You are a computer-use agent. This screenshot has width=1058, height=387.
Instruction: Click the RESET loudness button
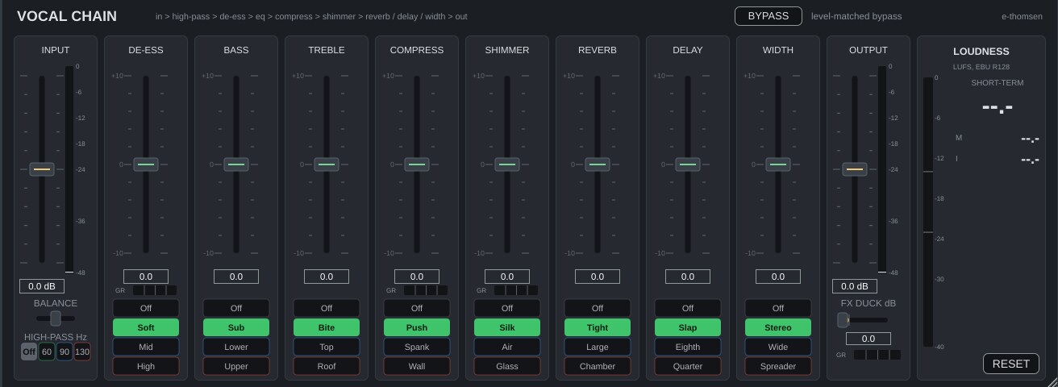pyautogui.click(x=1010, y=364)
